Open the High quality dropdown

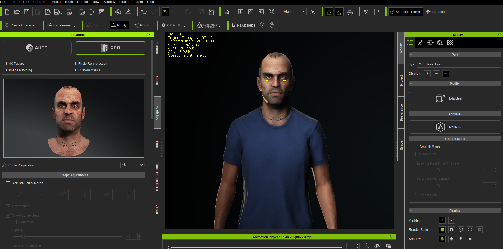point(294,12)
